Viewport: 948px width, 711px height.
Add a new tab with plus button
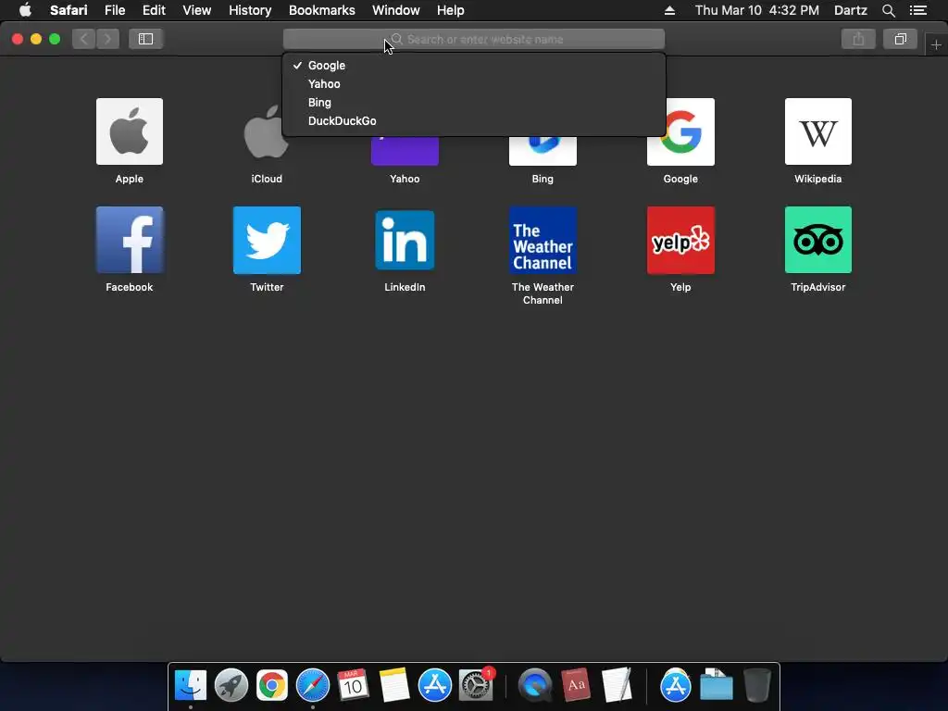coord(936,44)
